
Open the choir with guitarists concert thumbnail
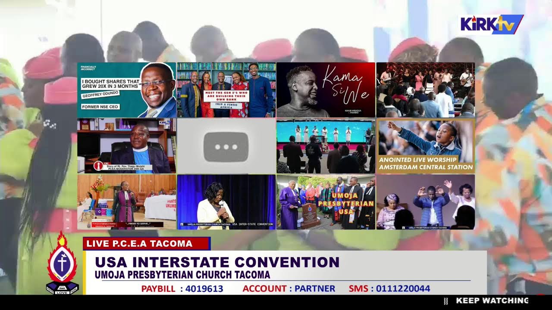(x=426, y=90)
